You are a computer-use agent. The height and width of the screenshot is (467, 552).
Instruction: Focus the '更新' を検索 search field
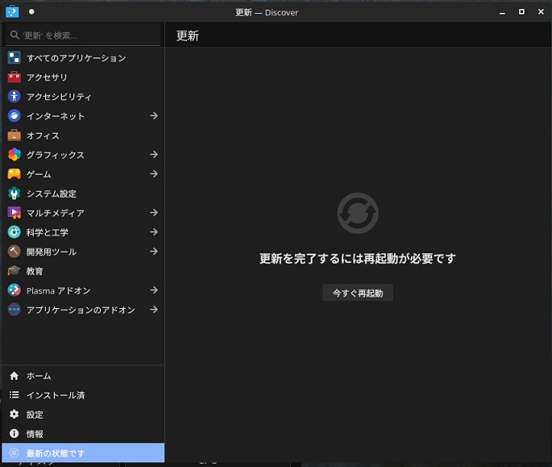pos(83,35)
